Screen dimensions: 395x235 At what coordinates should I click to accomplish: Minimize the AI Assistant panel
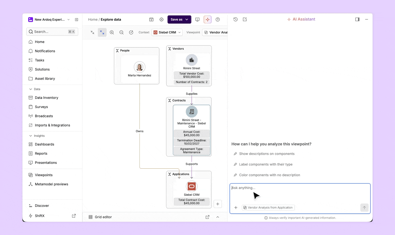pyautogui.click(x=367, y=19)
